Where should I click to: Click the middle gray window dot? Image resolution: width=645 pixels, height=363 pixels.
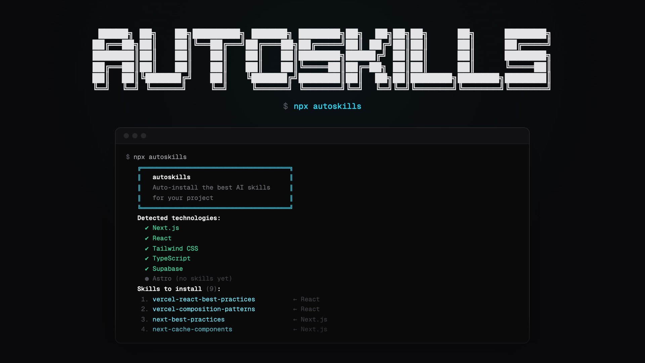point(135,136)
